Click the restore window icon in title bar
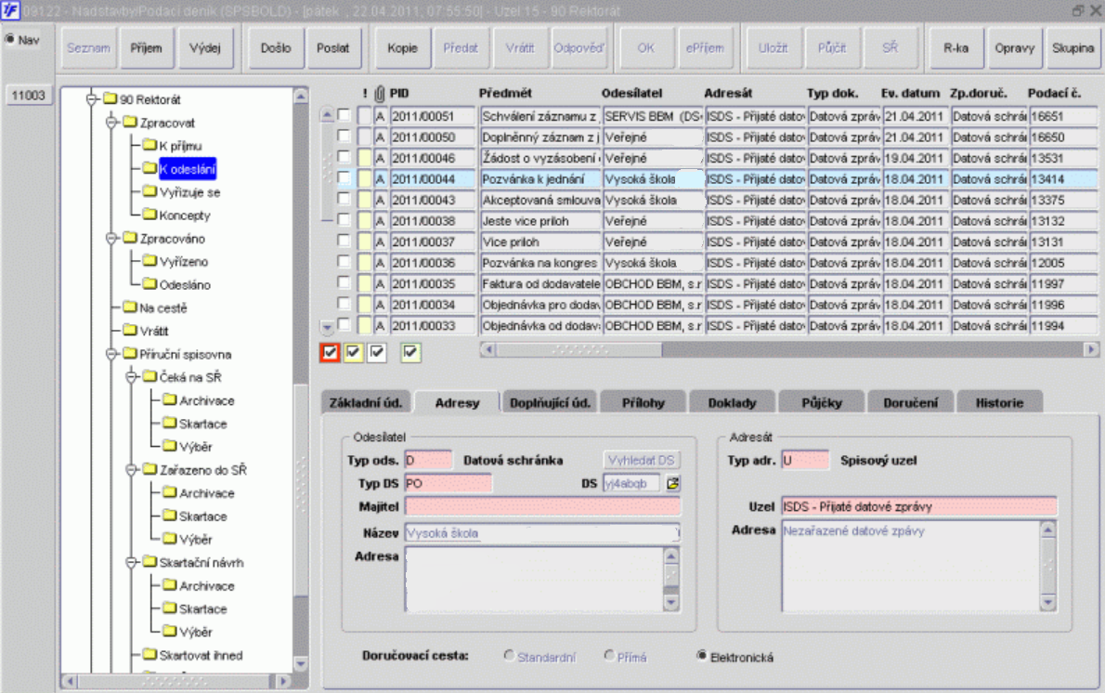This screenshot has width=1105, height=693. 1078,10
